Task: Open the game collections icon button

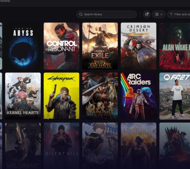Action: point(147,14)
